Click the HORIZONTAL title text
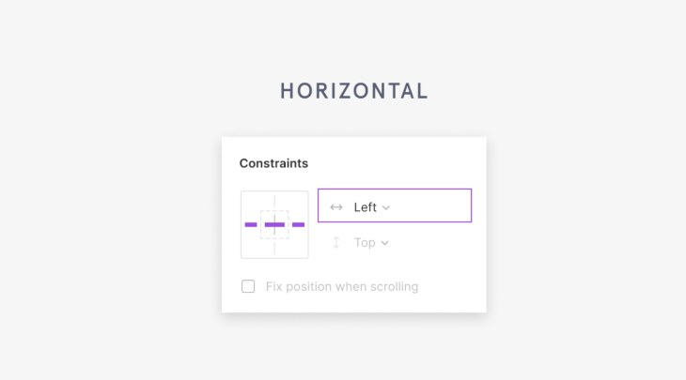The width and height of the screenshot is (686, 380). coord(354,91)
